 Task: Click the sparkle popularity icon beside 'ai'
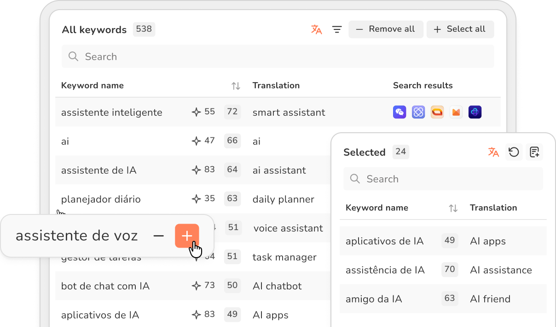(x=196, y=141)
